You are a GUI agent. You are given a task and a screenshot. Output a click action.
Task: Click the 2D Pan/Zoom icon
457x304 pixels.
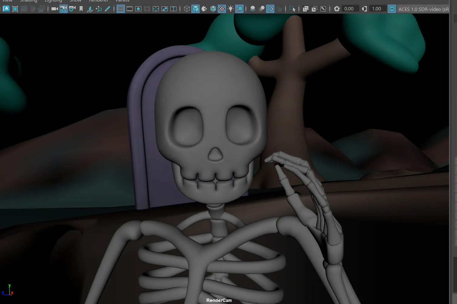[x=99, y=9]
